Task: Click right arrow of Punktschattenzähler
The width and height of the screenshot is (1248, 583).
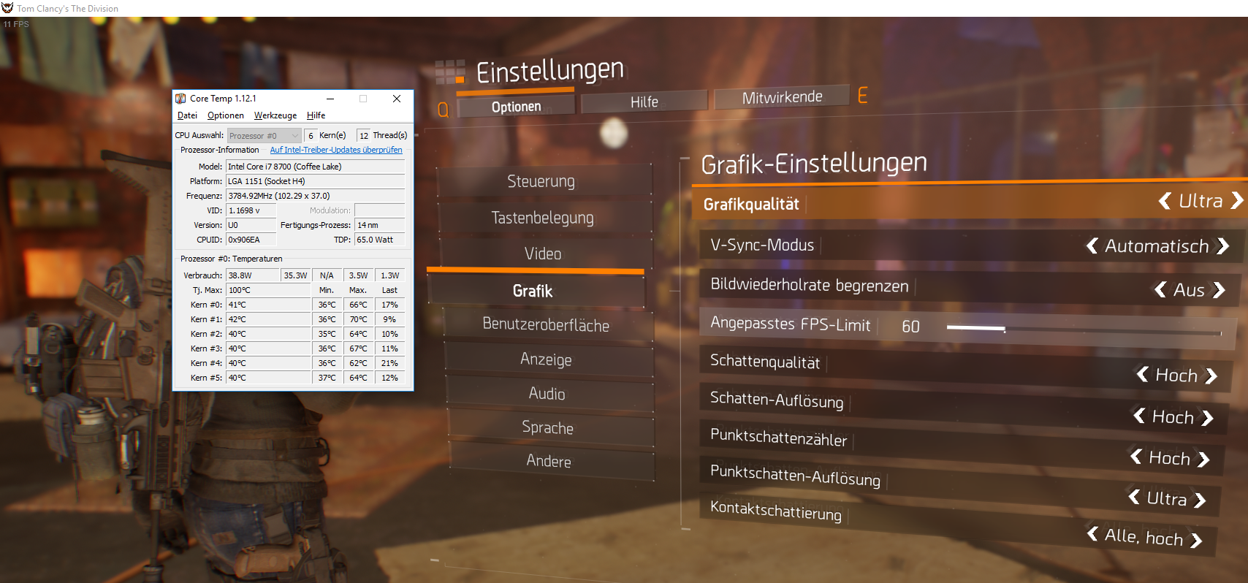Action: pyautogui.click(x=1204, y=460)
